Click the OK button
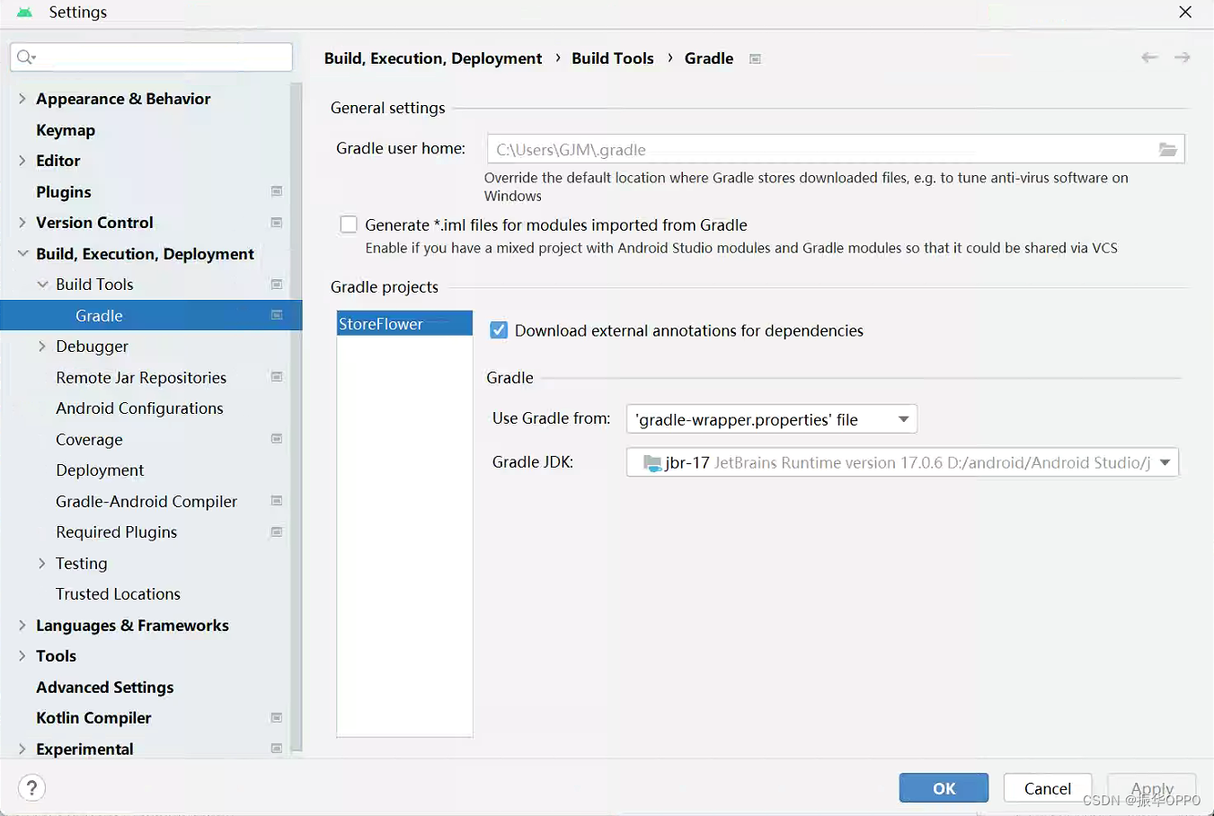The image size is (1214, 816). [x=944, y=787]
